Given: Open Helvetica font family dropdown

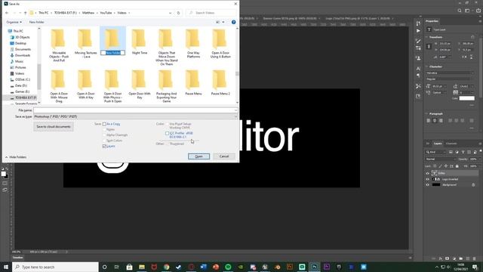Looking at the screenshot, I should 450,73.
